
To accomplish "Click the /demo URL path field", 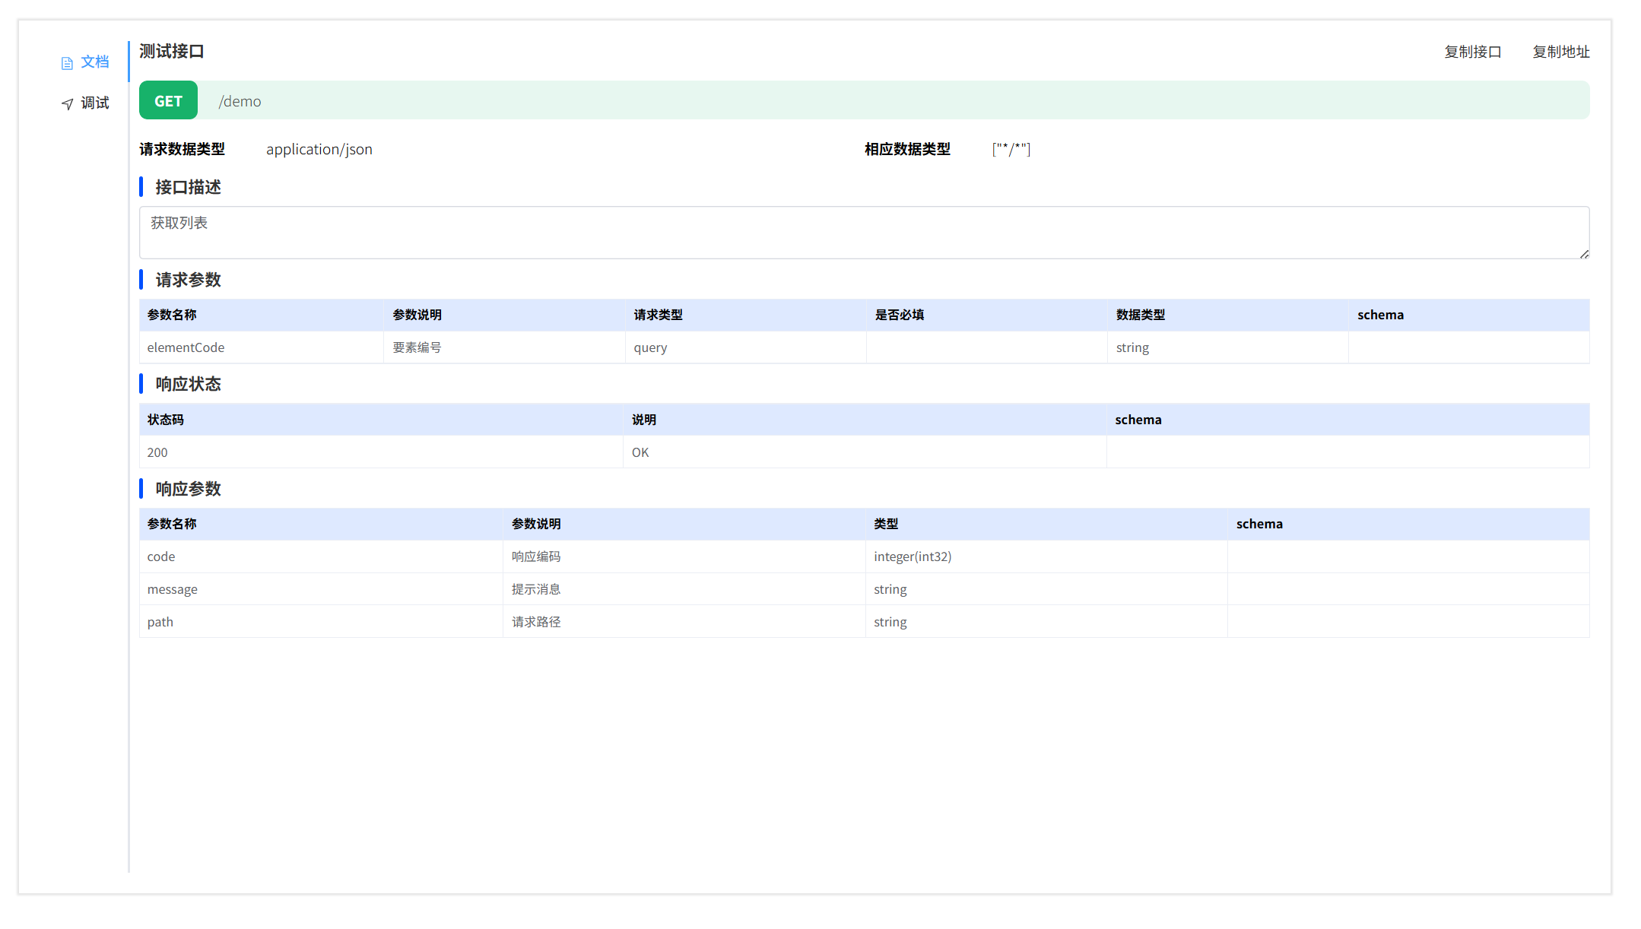I will click(240, 101).
